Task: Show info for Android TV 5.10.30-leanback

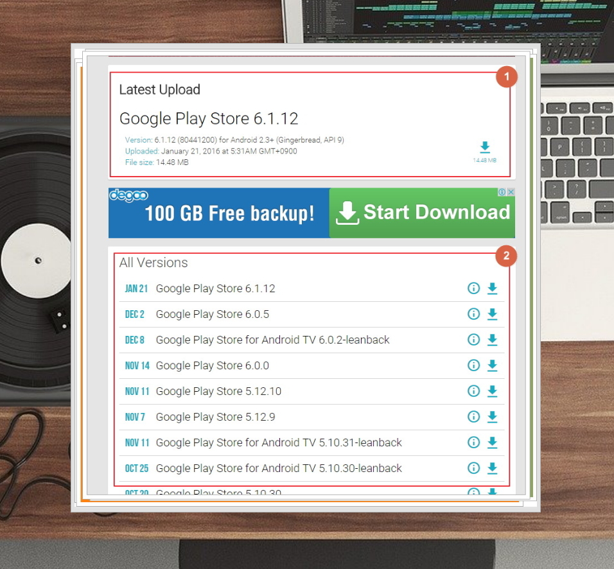Action: click(473, 468)
